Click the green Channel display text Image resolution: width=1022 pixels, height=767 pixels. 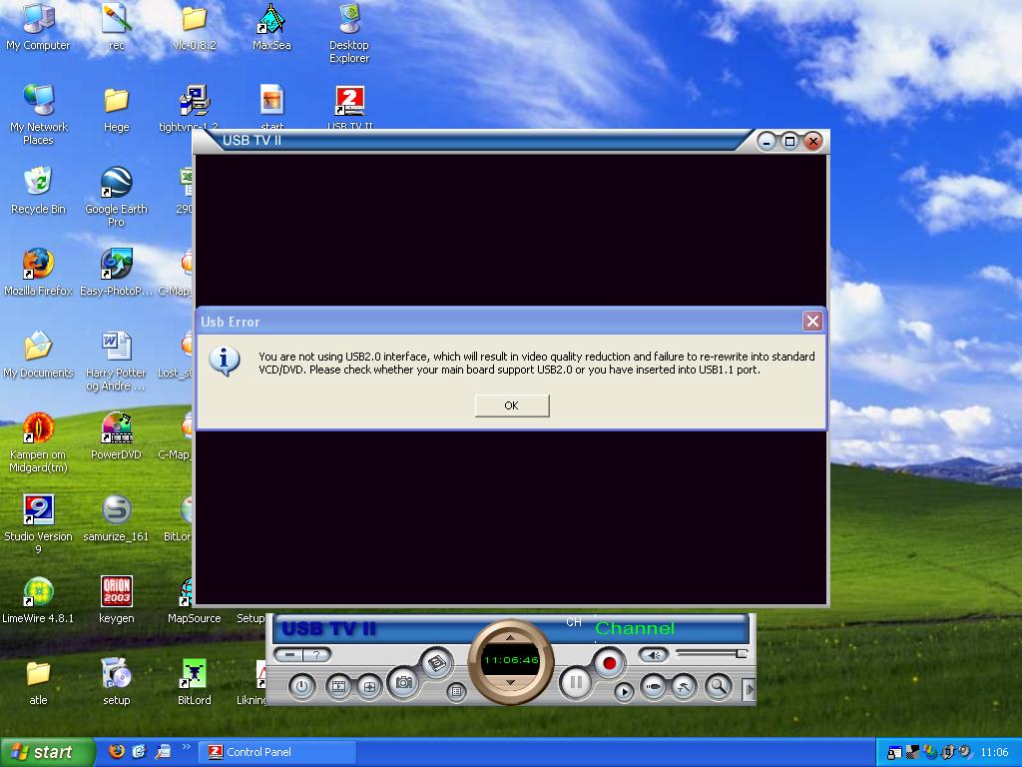tap(635, 628)
